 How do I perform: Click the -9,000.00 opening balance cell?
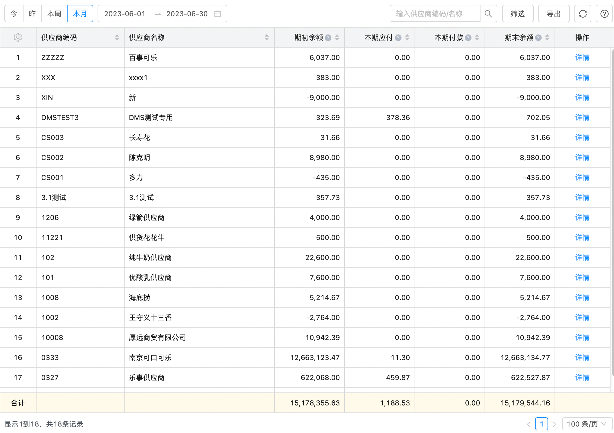310,98
